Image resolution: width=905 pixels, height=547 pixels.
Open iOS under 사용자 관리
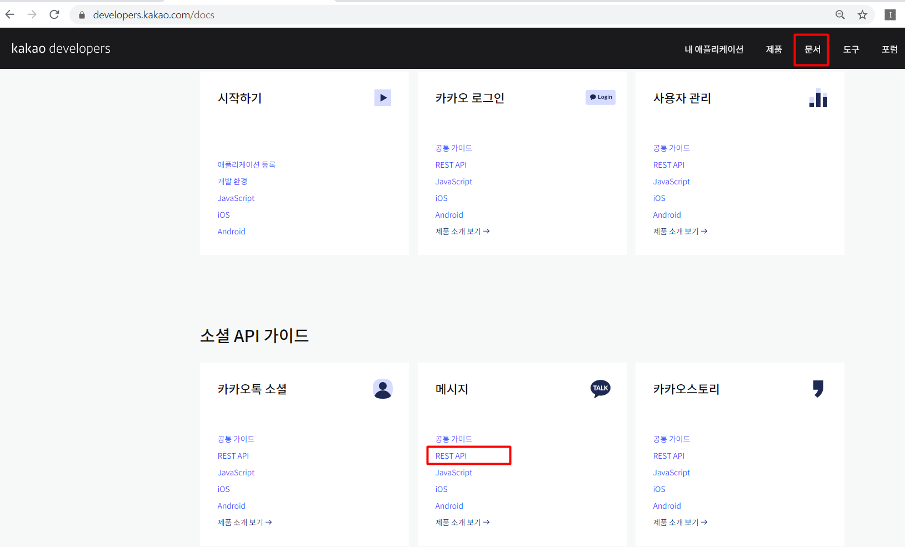coord(659,198)
